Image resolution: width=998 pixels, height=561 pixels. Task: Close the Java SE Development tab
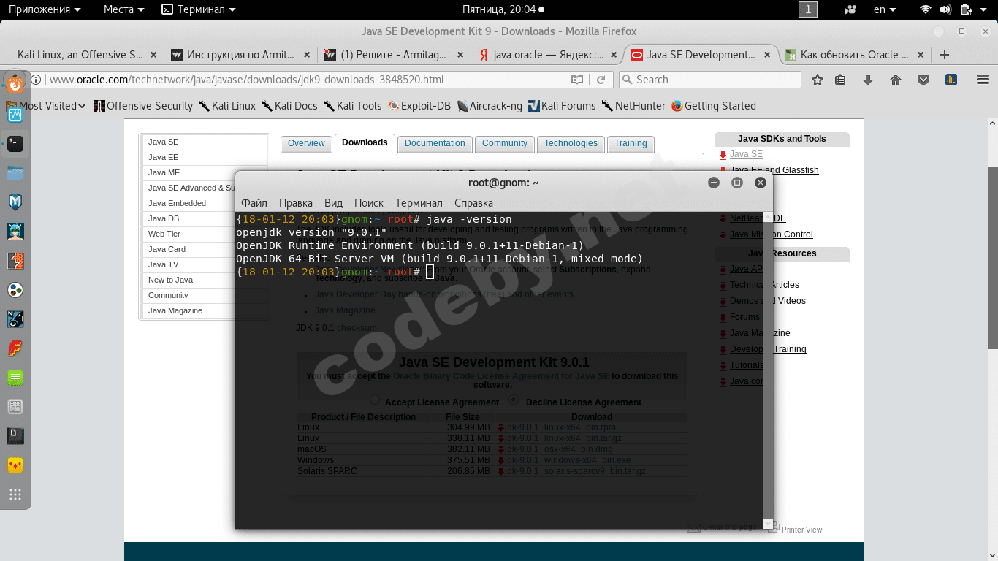click(x=767, y=55)
